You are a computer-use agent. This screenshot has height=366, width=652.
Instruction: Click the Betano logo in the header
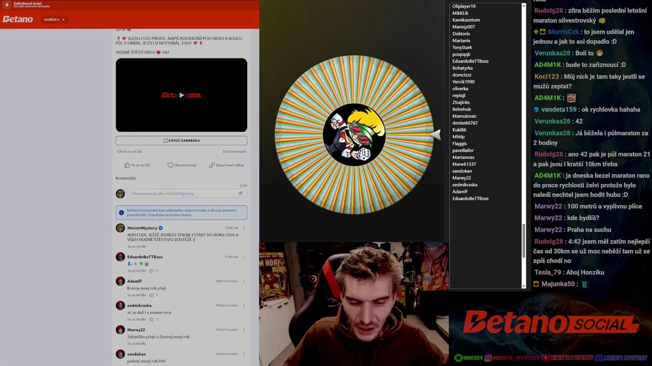(18, 19)
